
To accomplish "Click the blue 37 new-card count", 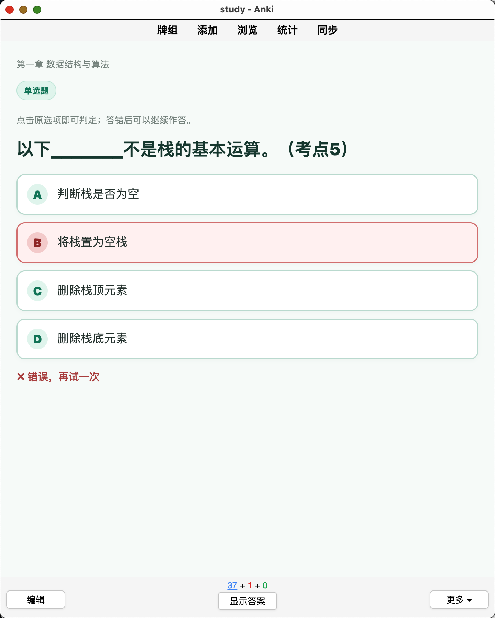I will pyautogui.click(x=232, y=585).
